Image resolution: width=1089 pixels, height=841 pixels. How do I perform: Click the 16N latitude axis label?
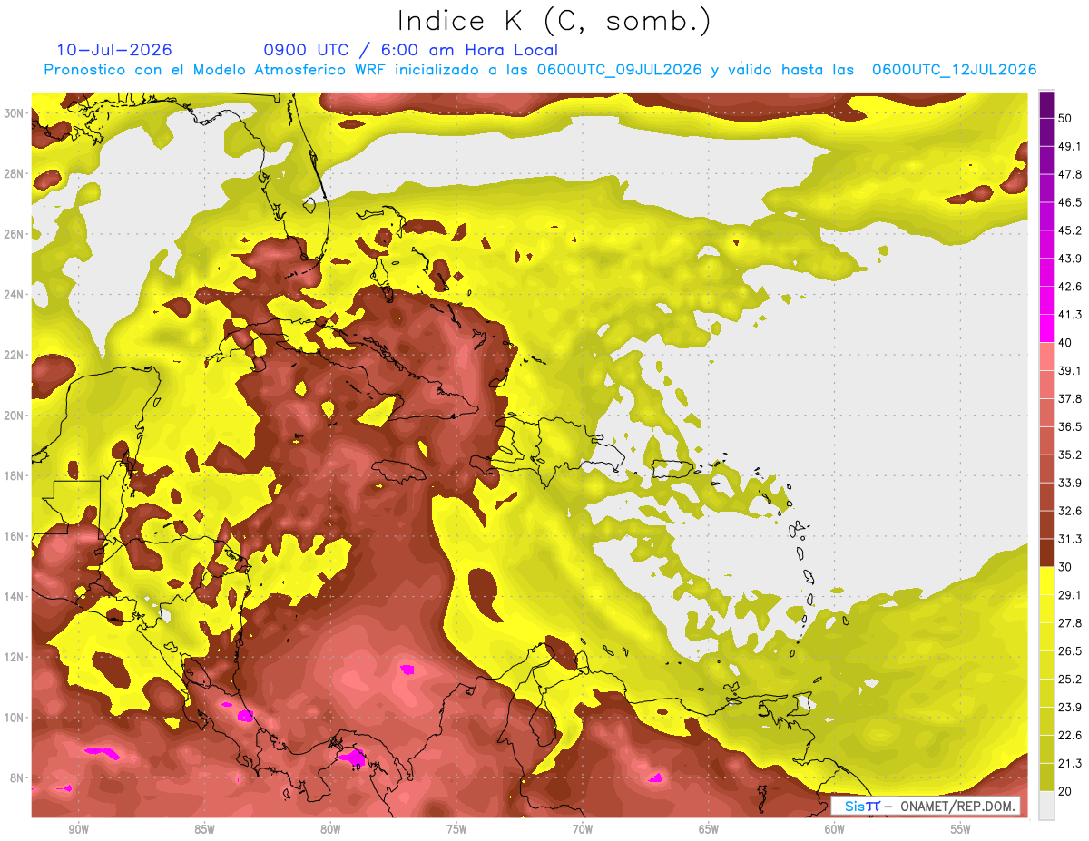(x=14, y=536)
